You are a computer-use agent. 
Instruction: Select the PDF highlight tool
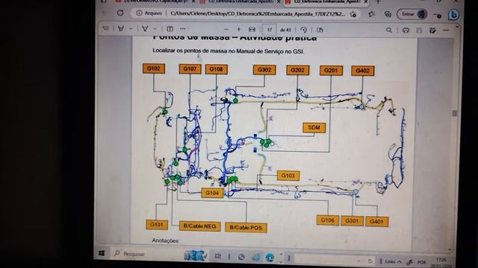pos(145,29)
